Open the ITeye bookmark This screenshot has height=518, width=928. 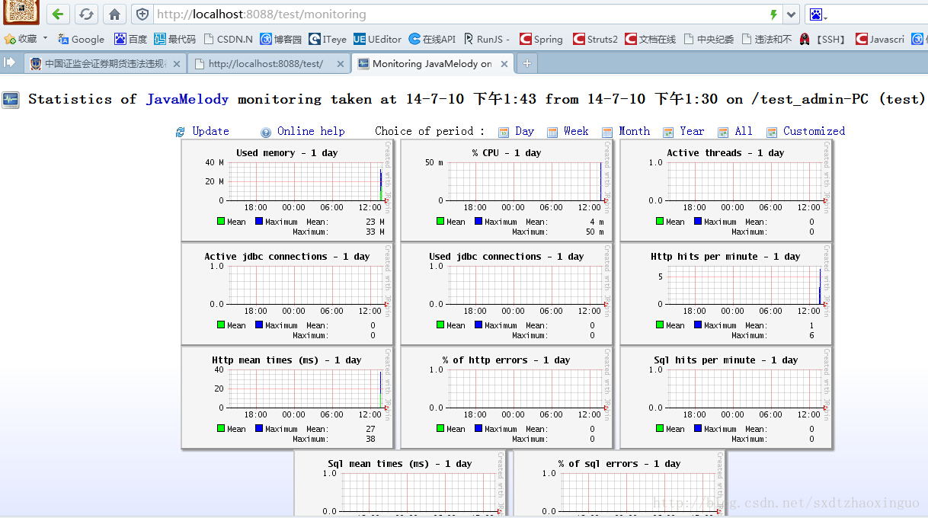[328, 39]
